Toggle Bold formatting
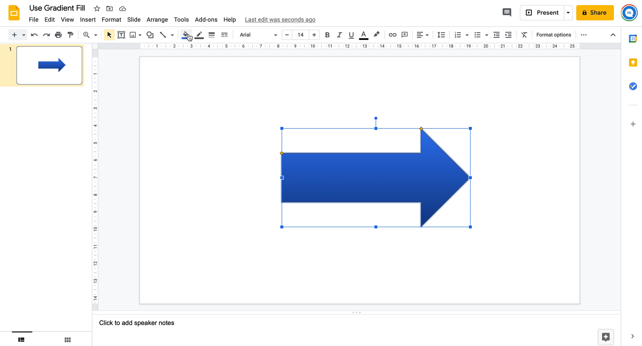The width and height of the screenshot is (642, 346). coord(327,35)
